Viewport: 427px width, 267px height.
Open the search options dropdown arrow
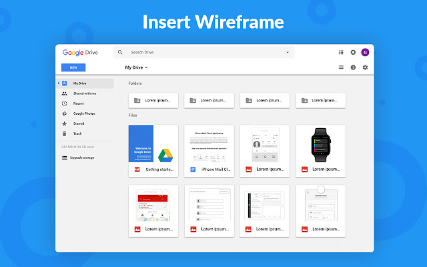[288, 52]
